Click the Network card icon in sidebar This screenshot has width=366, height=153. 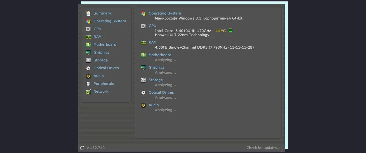click(88, 92)
